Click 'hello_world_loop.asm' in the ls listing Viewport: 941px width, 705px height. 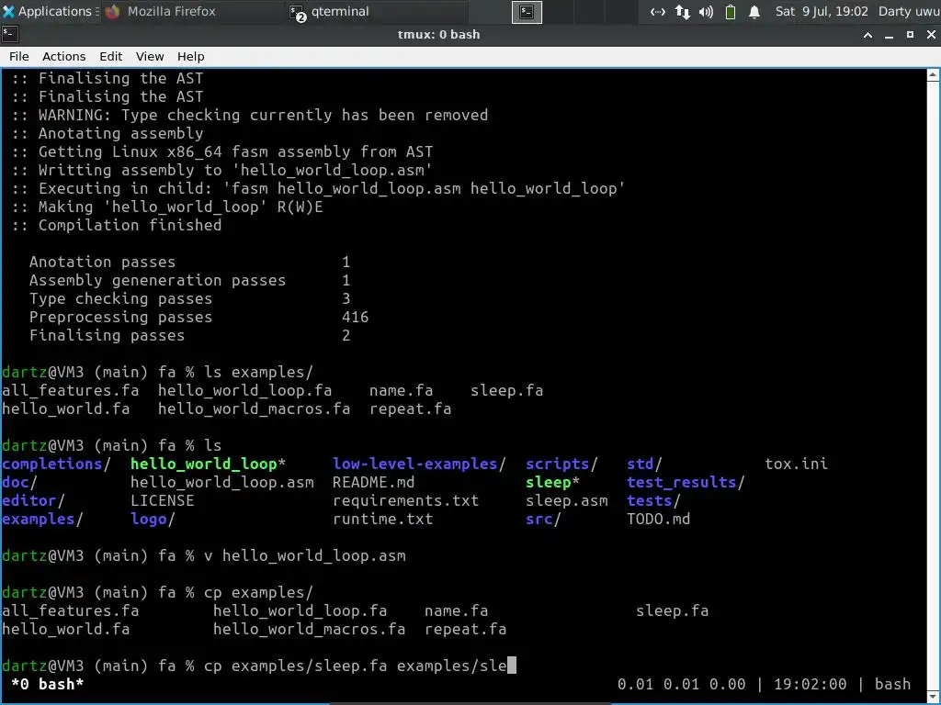tap(222, 483)
